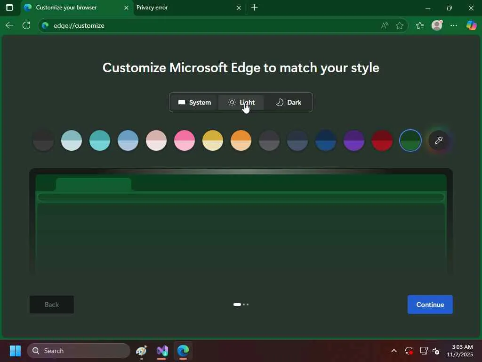Refresh the page with reload icon
The height and width of the screenshot is (362, 482).
26,25
